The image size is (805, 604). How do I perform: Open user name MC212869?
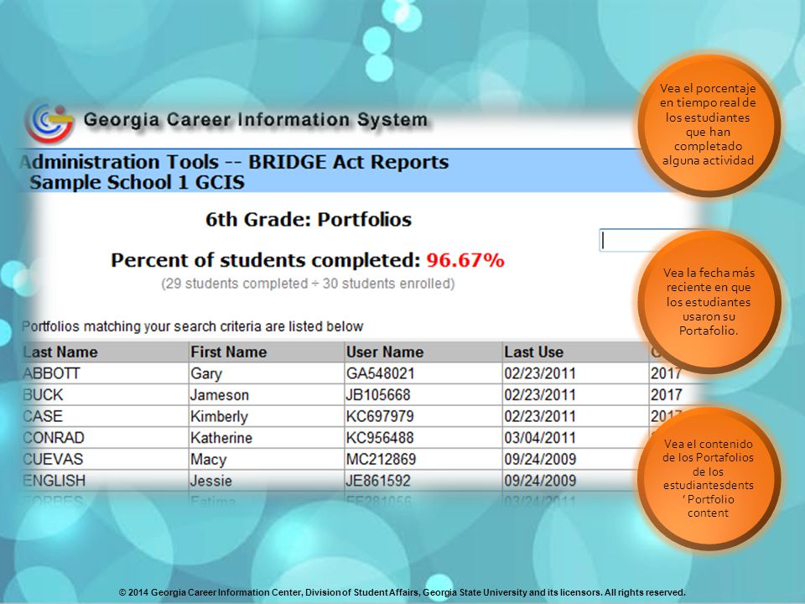381,459
